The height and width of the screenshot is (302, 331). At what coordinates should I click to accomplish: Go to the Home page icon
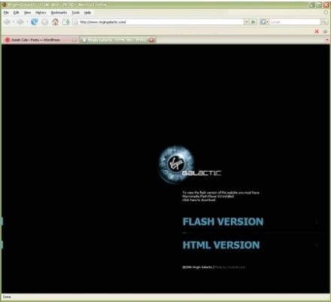tap(55, 22)
